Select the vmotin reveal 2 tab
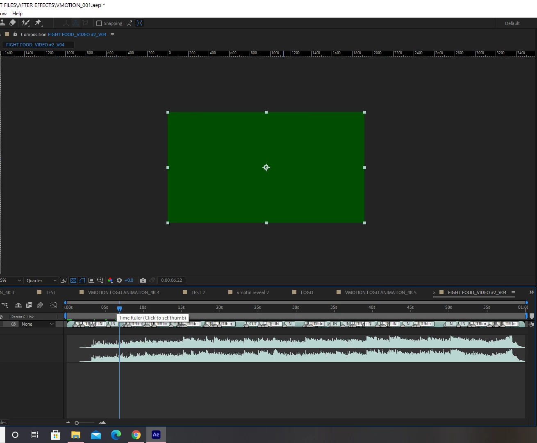 coord(253,292)
